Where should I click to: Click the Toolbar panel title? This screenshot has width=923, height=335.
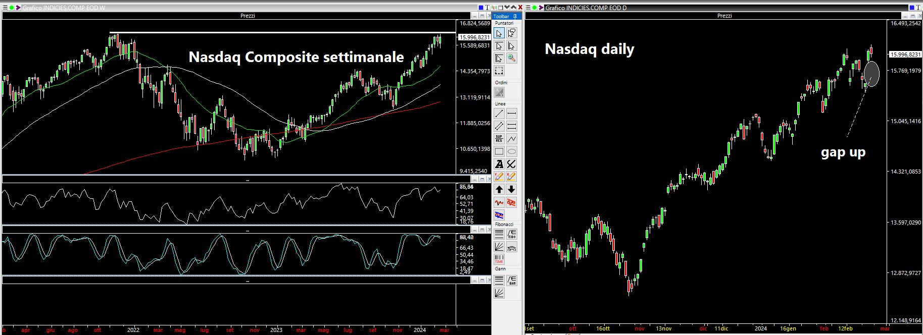(x=502, y=17)
